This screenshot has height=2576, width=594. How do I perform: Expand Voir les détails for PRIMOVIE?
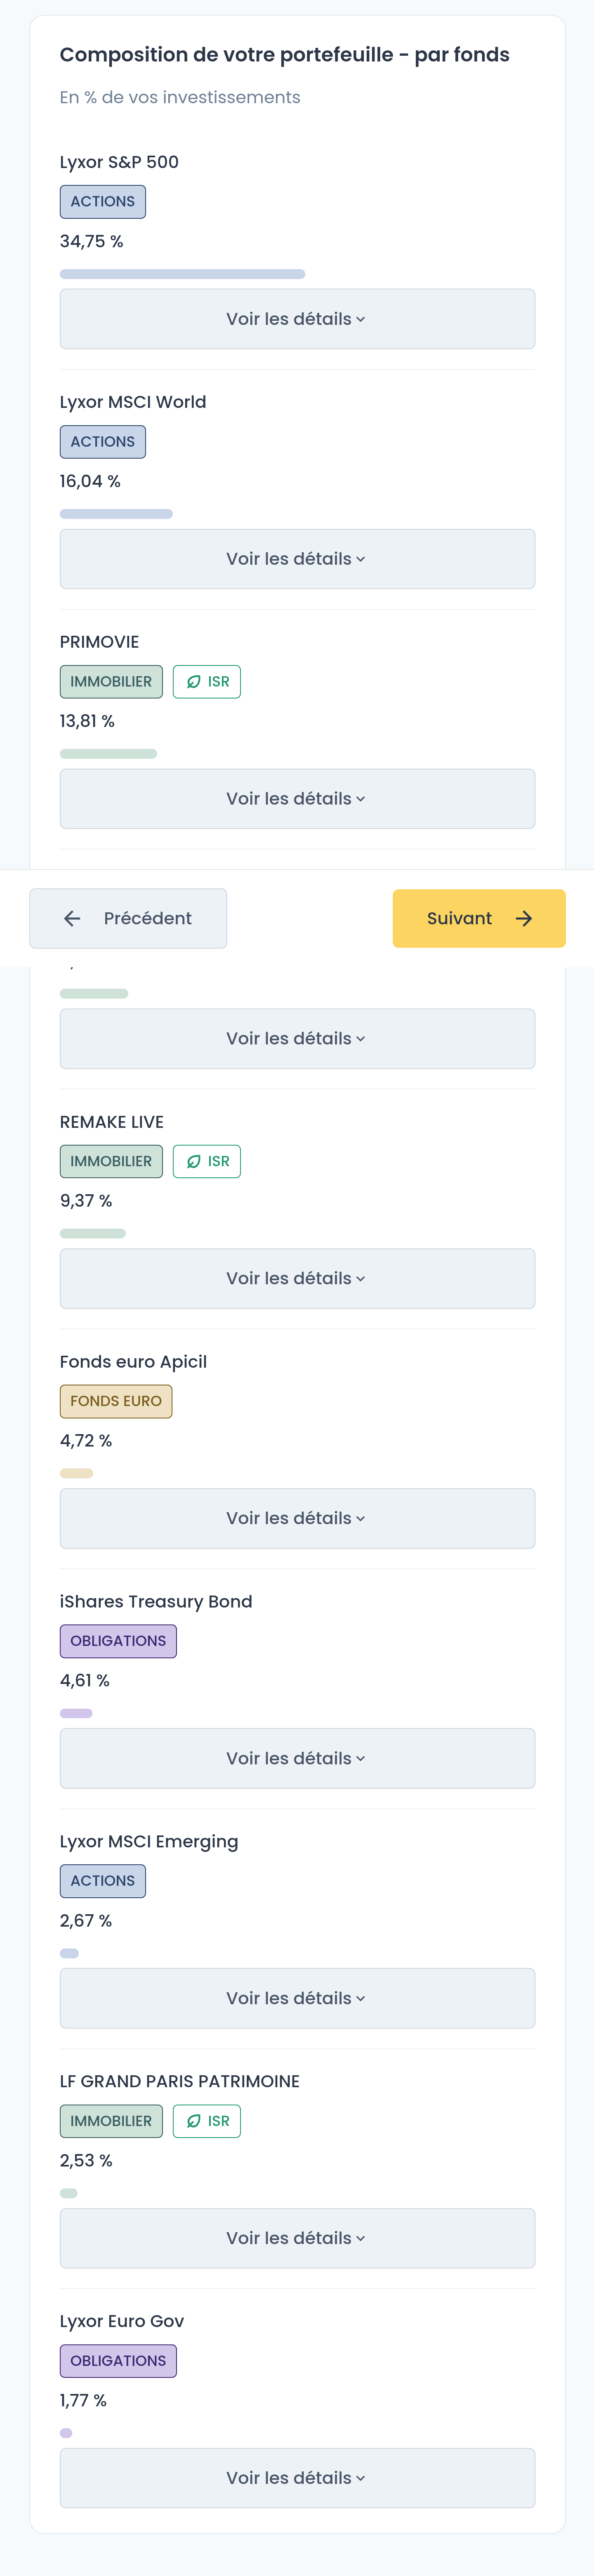(x=297, y=799)
